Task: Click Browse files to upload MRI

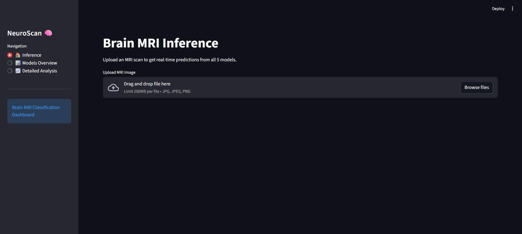Action: pyautogui.click(x=477, y=87)
